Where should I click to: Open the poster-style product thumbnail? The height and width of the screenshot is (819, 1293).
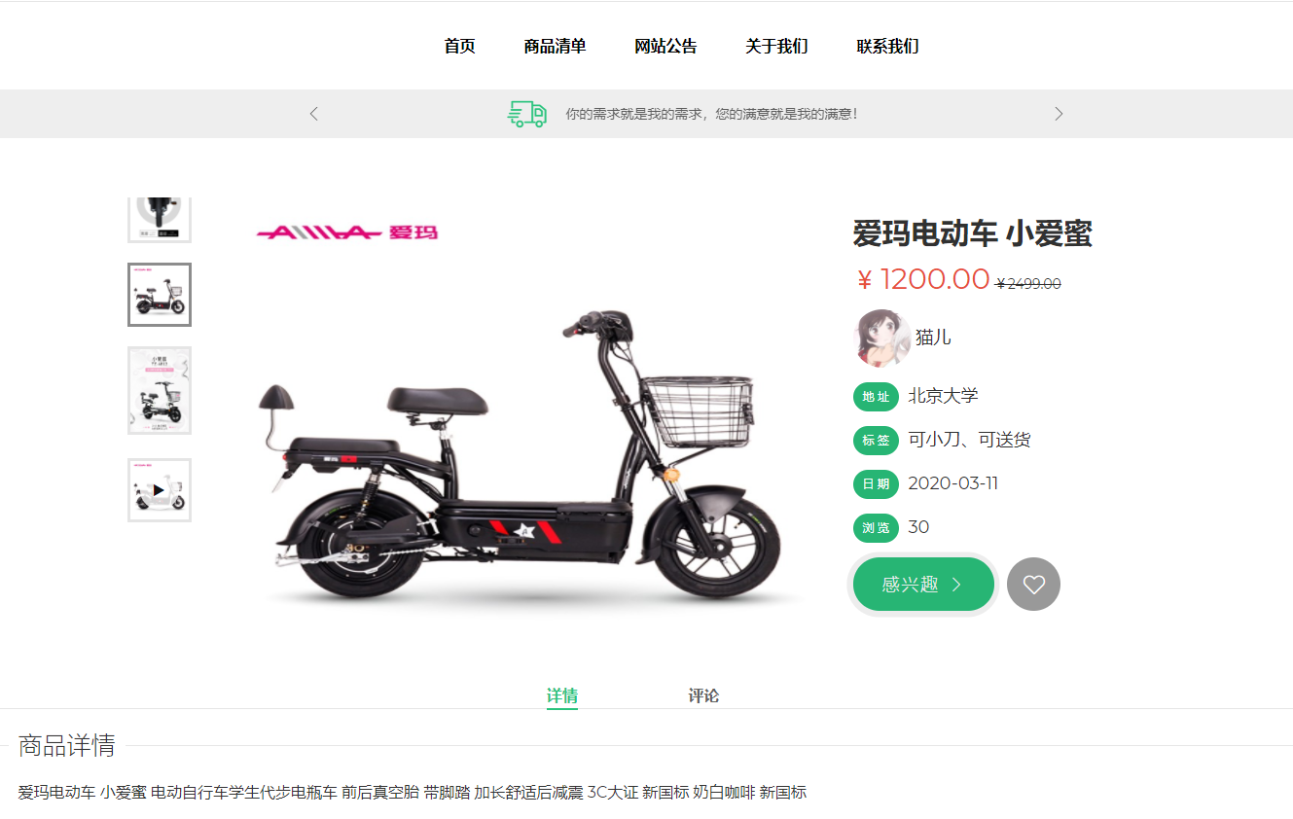[x=160, y=390]
